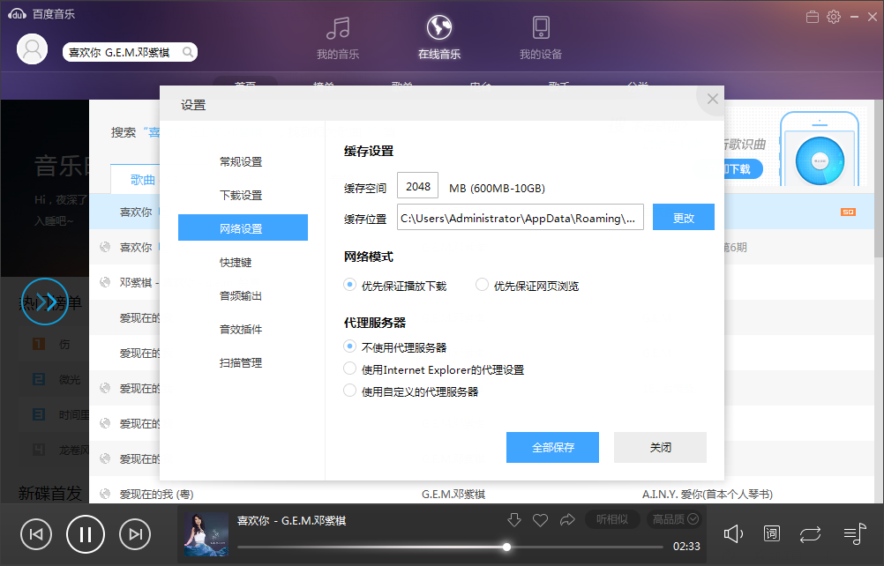Screen dimensions: 884x566
Task: Skip to the next track
Action: click(134, 533)
